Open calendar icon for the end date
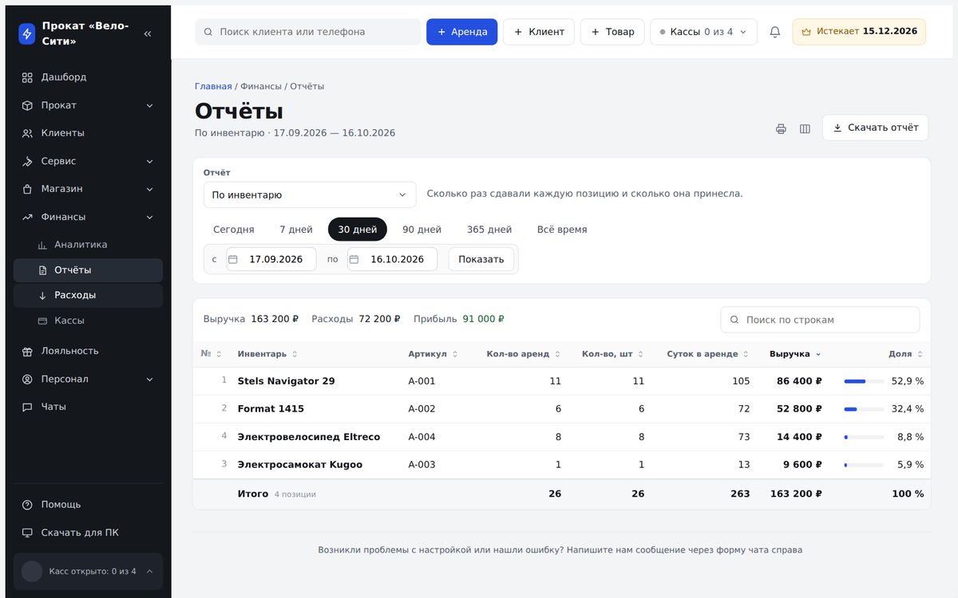This screenshot has width=958, height=598. tap(354, 259)
